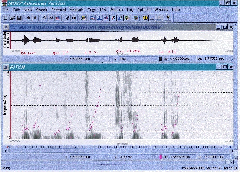
Task: Click the B icon beside PITCH title
Action: (x=6, y=67)
